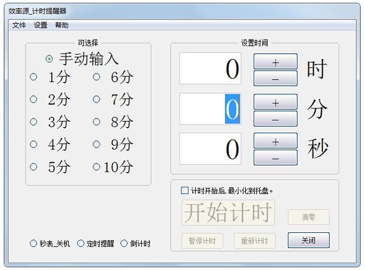The height and width of the screenshot is (270, 365).
Task: Select the 10分 preset radio button
Action: coord(97,167)
